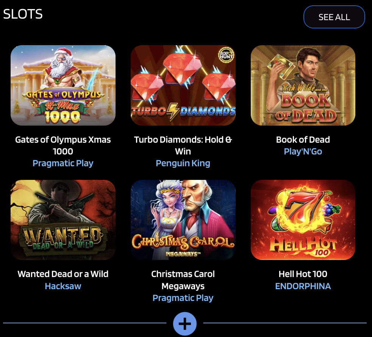Screen dimensions: 372x337
Task: Open the Turbo Diamonds: Hold & Win thumbnail
Action: 183,85
